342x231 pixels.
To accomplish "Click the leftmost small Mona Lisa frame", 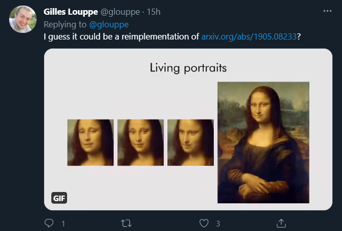I will [x=90, y=142].
